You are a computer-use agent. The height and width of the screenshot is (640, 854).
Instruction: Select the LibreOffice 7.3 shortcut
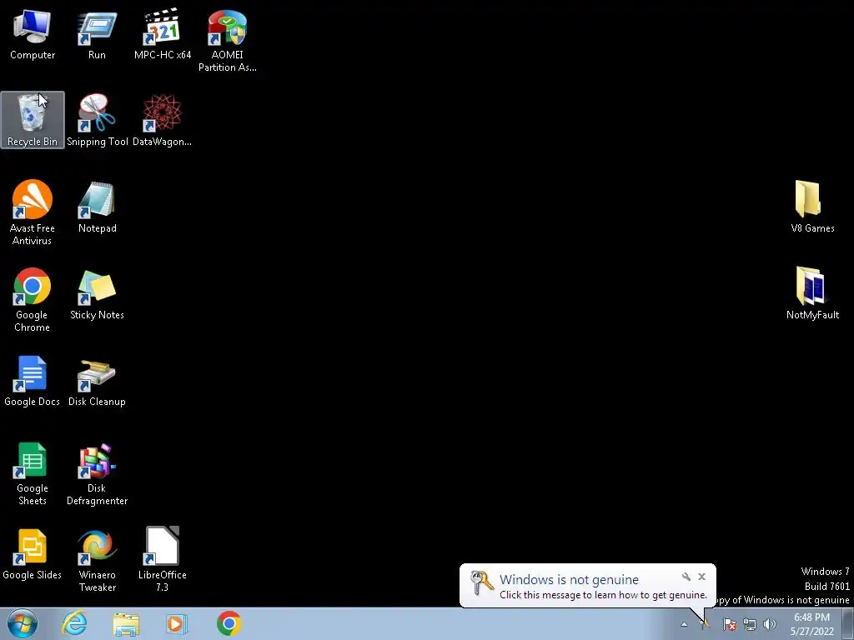point(163,560)
